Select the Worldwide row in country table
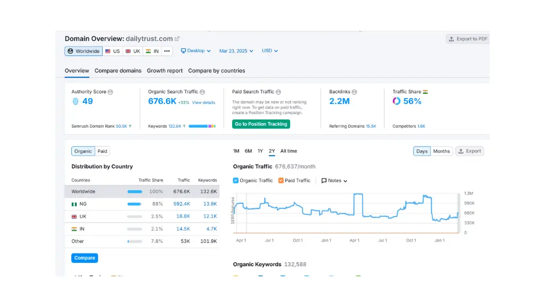 click(142, 191)
